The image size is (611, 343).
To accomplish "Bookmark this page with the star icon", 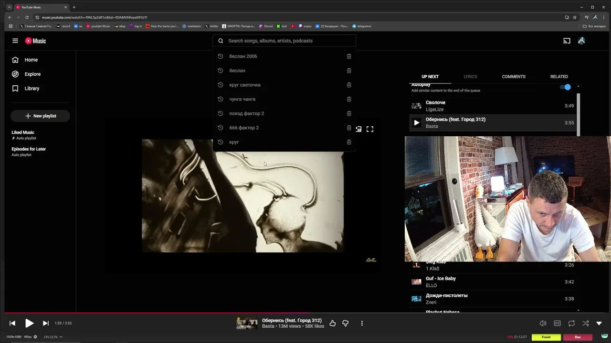I will (x=575, y=18).
